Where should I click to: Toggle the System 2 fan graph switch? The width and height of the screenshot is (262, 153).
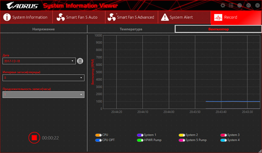click(x=182, y=135)
